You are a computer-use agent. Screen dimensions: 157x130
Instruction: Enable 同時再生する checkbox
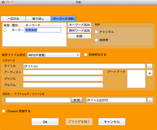pyautogui.click(x=86, y=55)
